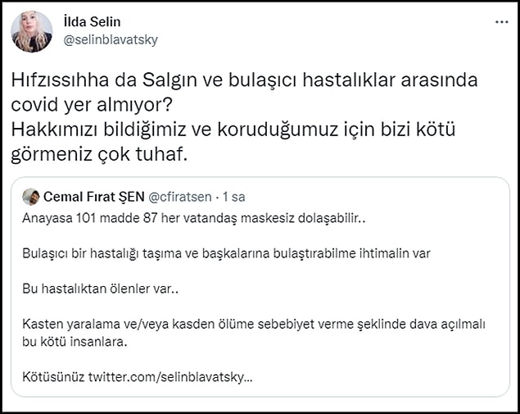Click the Cemal Fırat ŞEN author name
The height and width of the screenshot is (414, 520).
[94, 197]
